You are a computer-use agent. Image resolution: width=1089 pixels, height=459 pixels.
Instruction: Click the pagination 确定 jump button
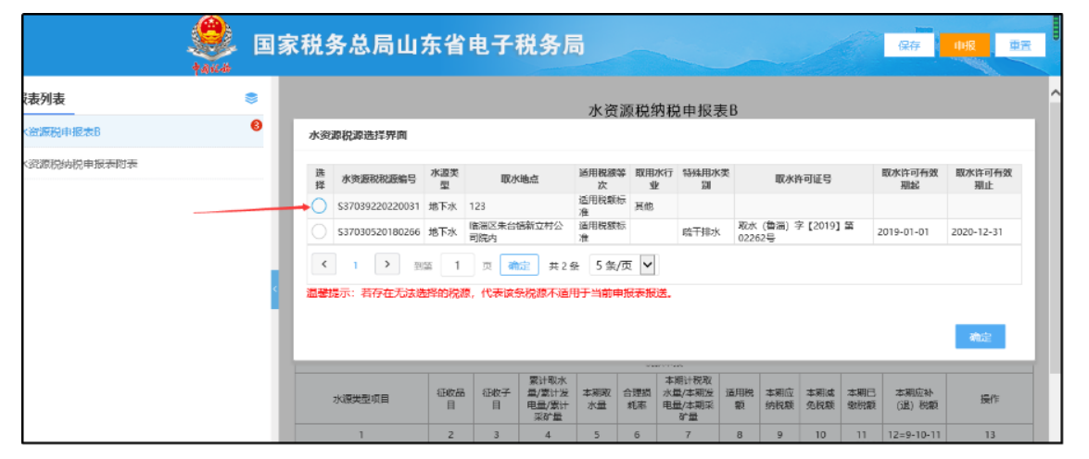(x=519, y=266)
